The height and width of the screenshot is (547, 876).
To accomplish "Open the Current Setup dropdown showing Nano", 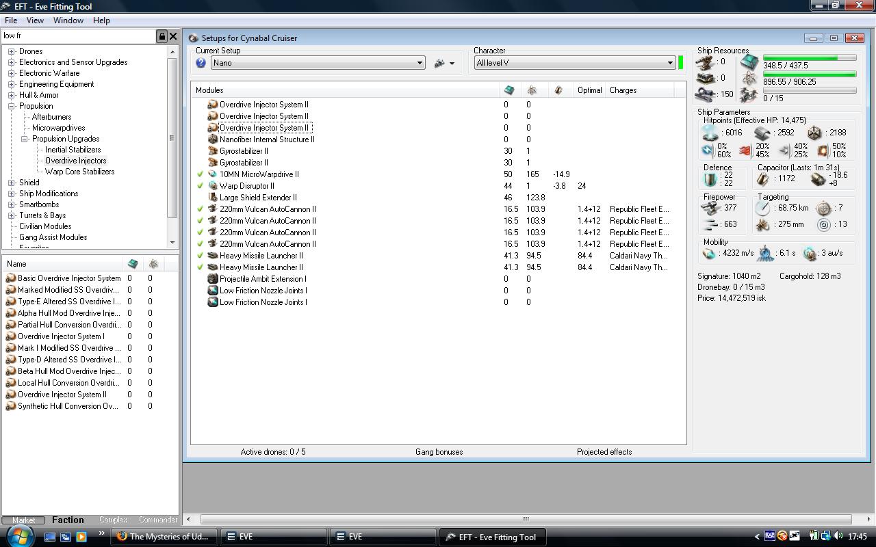I will pyautogui.click(x=318, y=63).
